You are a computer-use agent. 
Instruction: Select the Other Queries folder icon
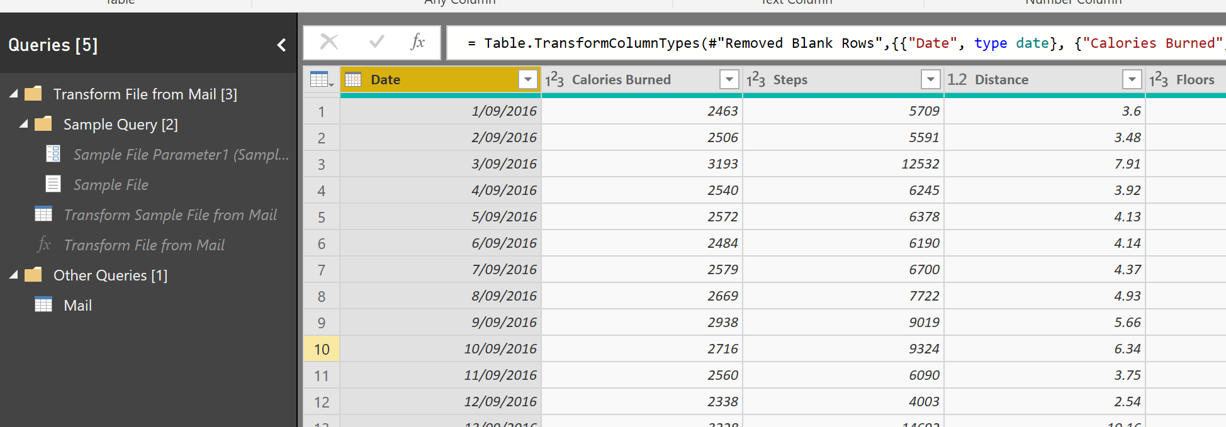pyautogui.click(x=33, y=275)
